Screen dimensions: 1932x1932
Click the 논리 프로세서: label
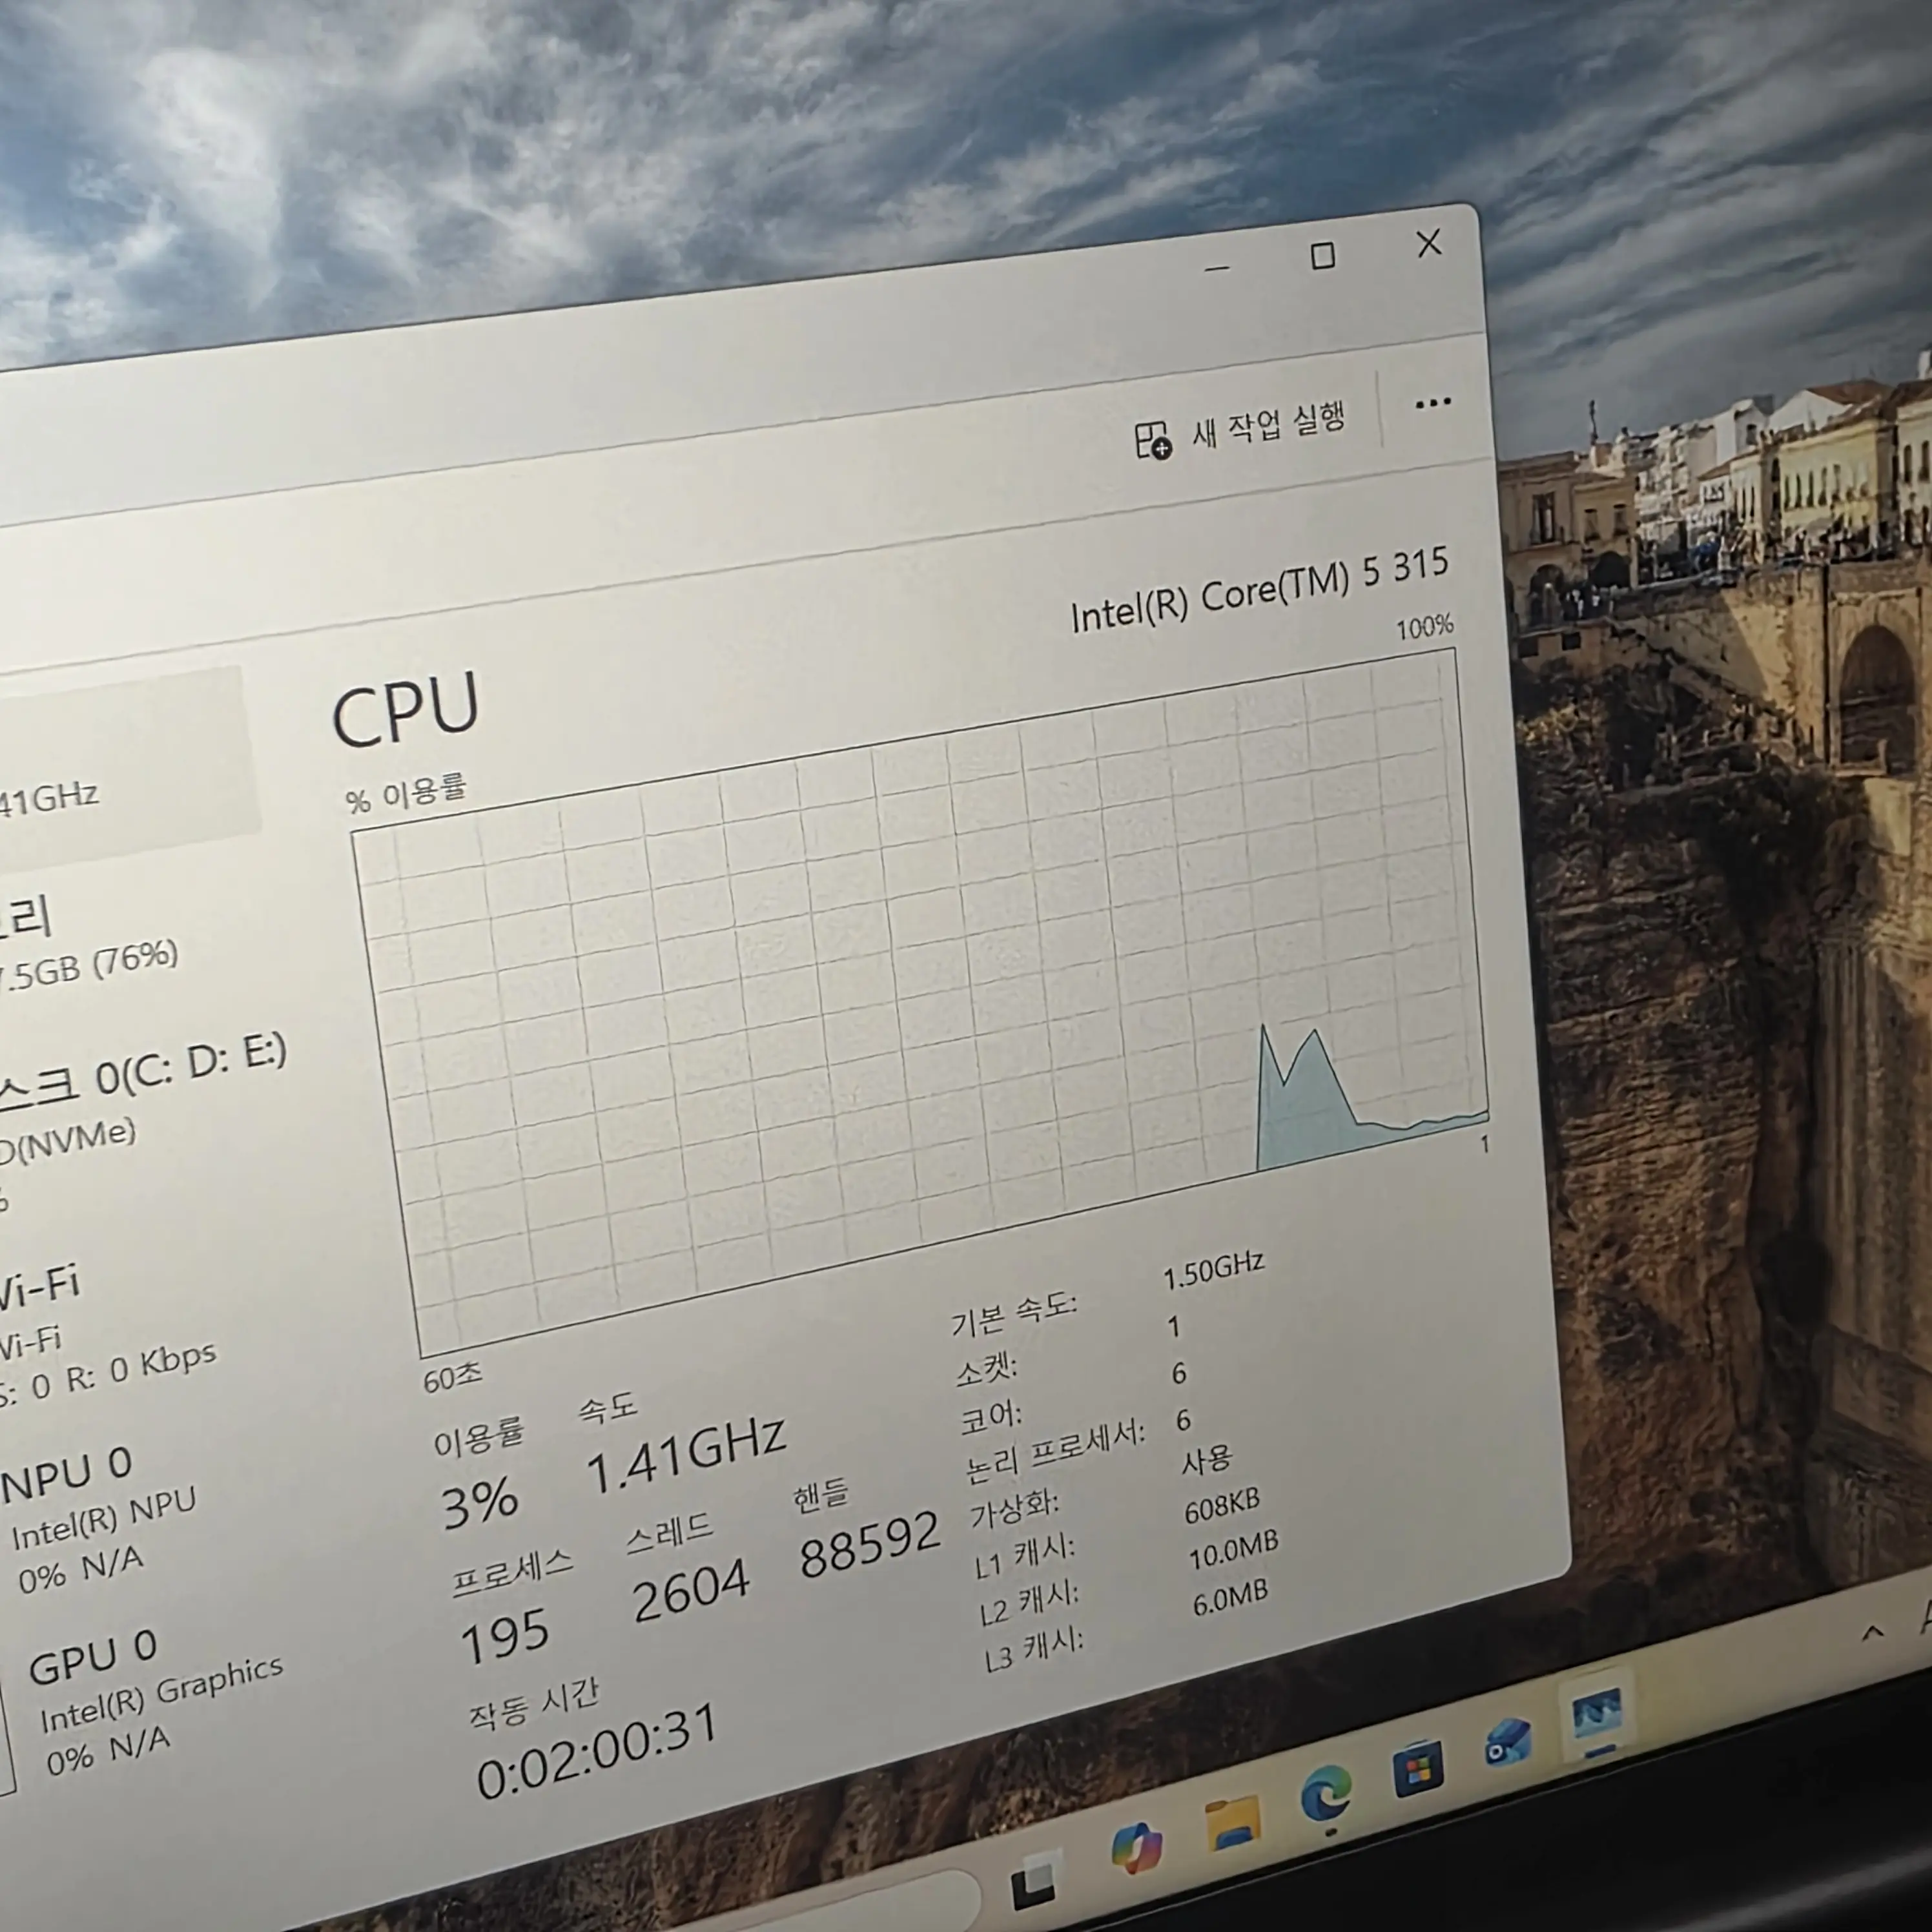[x=1056, y=1450]
